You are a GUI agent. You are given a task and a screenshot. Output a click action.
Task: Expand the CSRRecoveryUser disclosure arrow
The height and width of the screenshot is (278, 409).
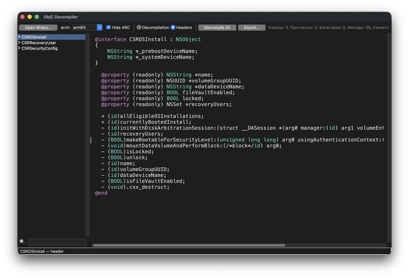[x=19, y=43]
